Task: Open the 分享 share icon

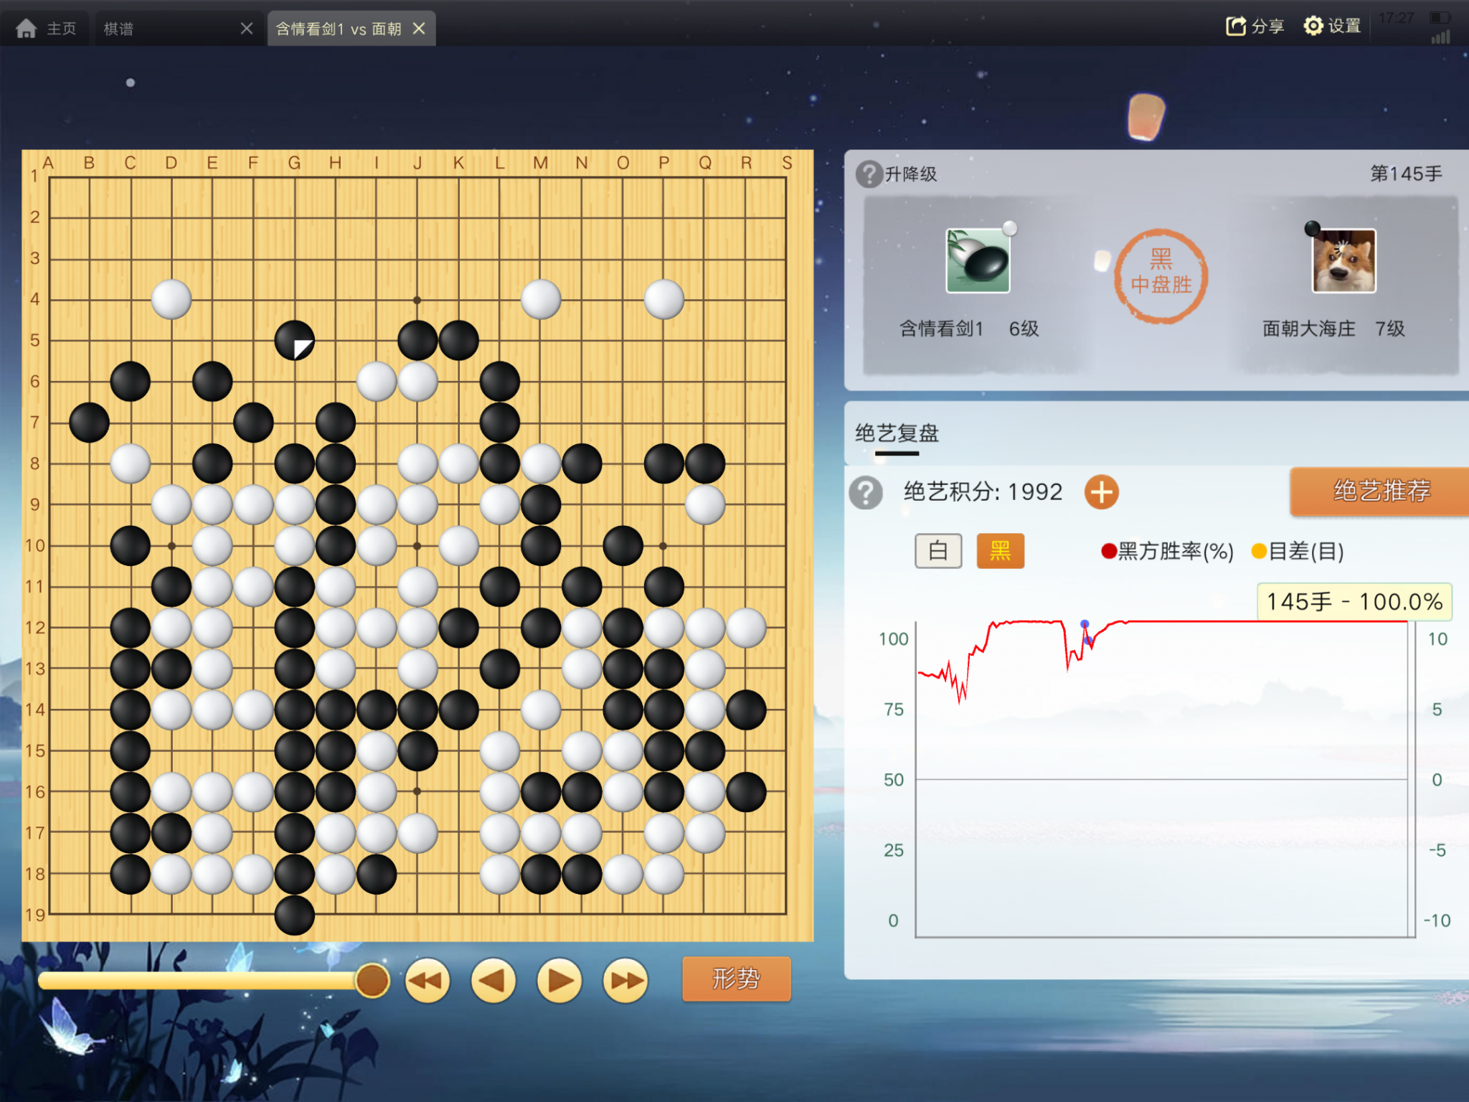Action: (1235, 27)
